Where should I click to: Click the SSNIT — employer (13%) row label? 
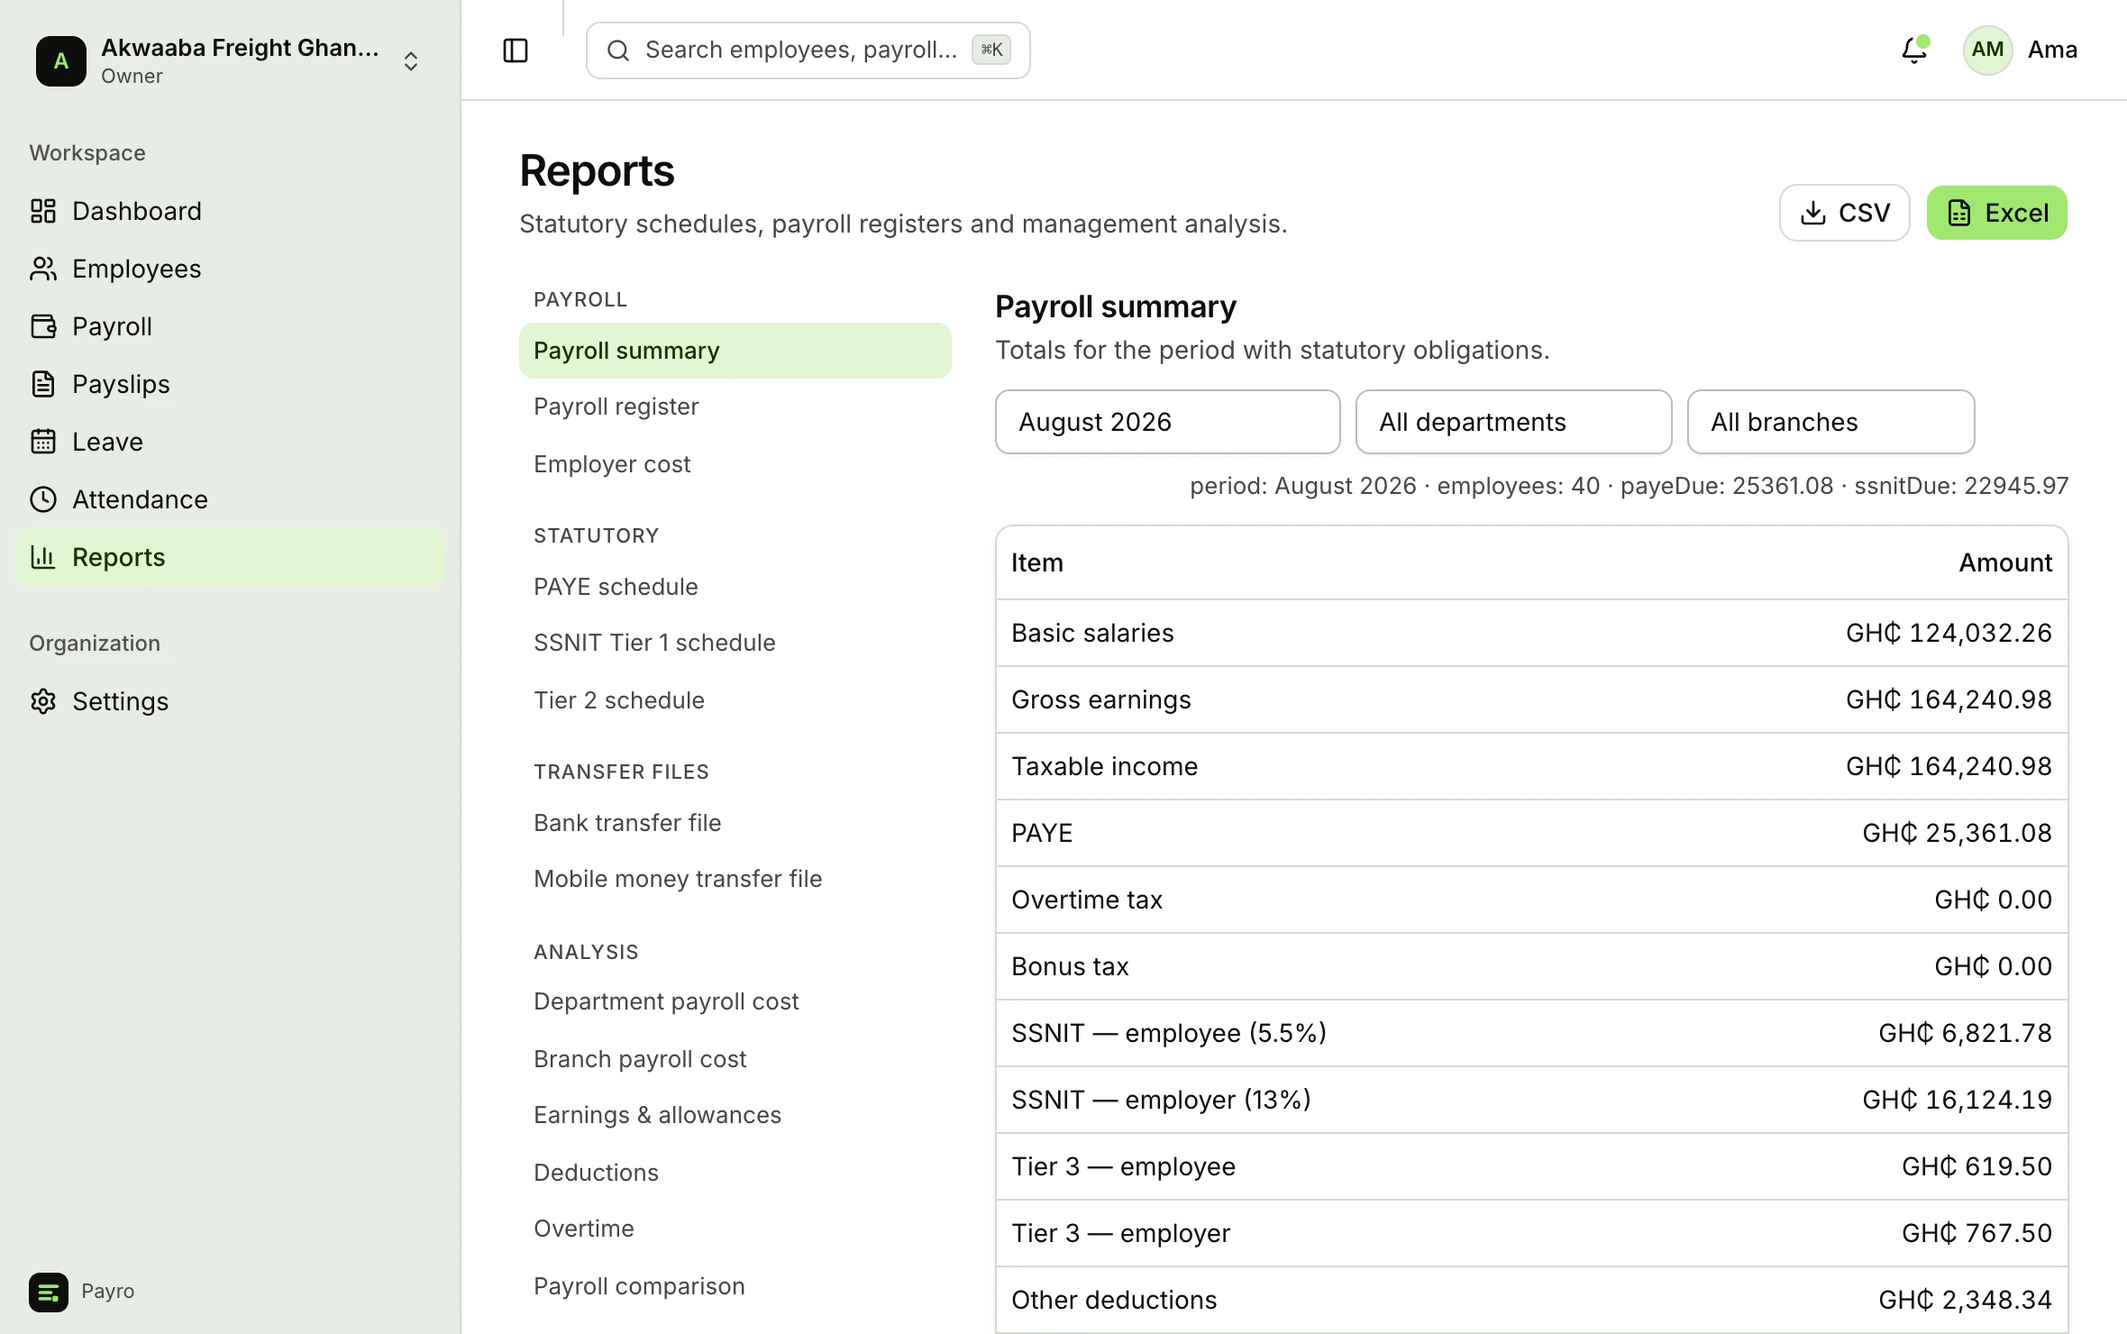(x=1161, y=1100)
